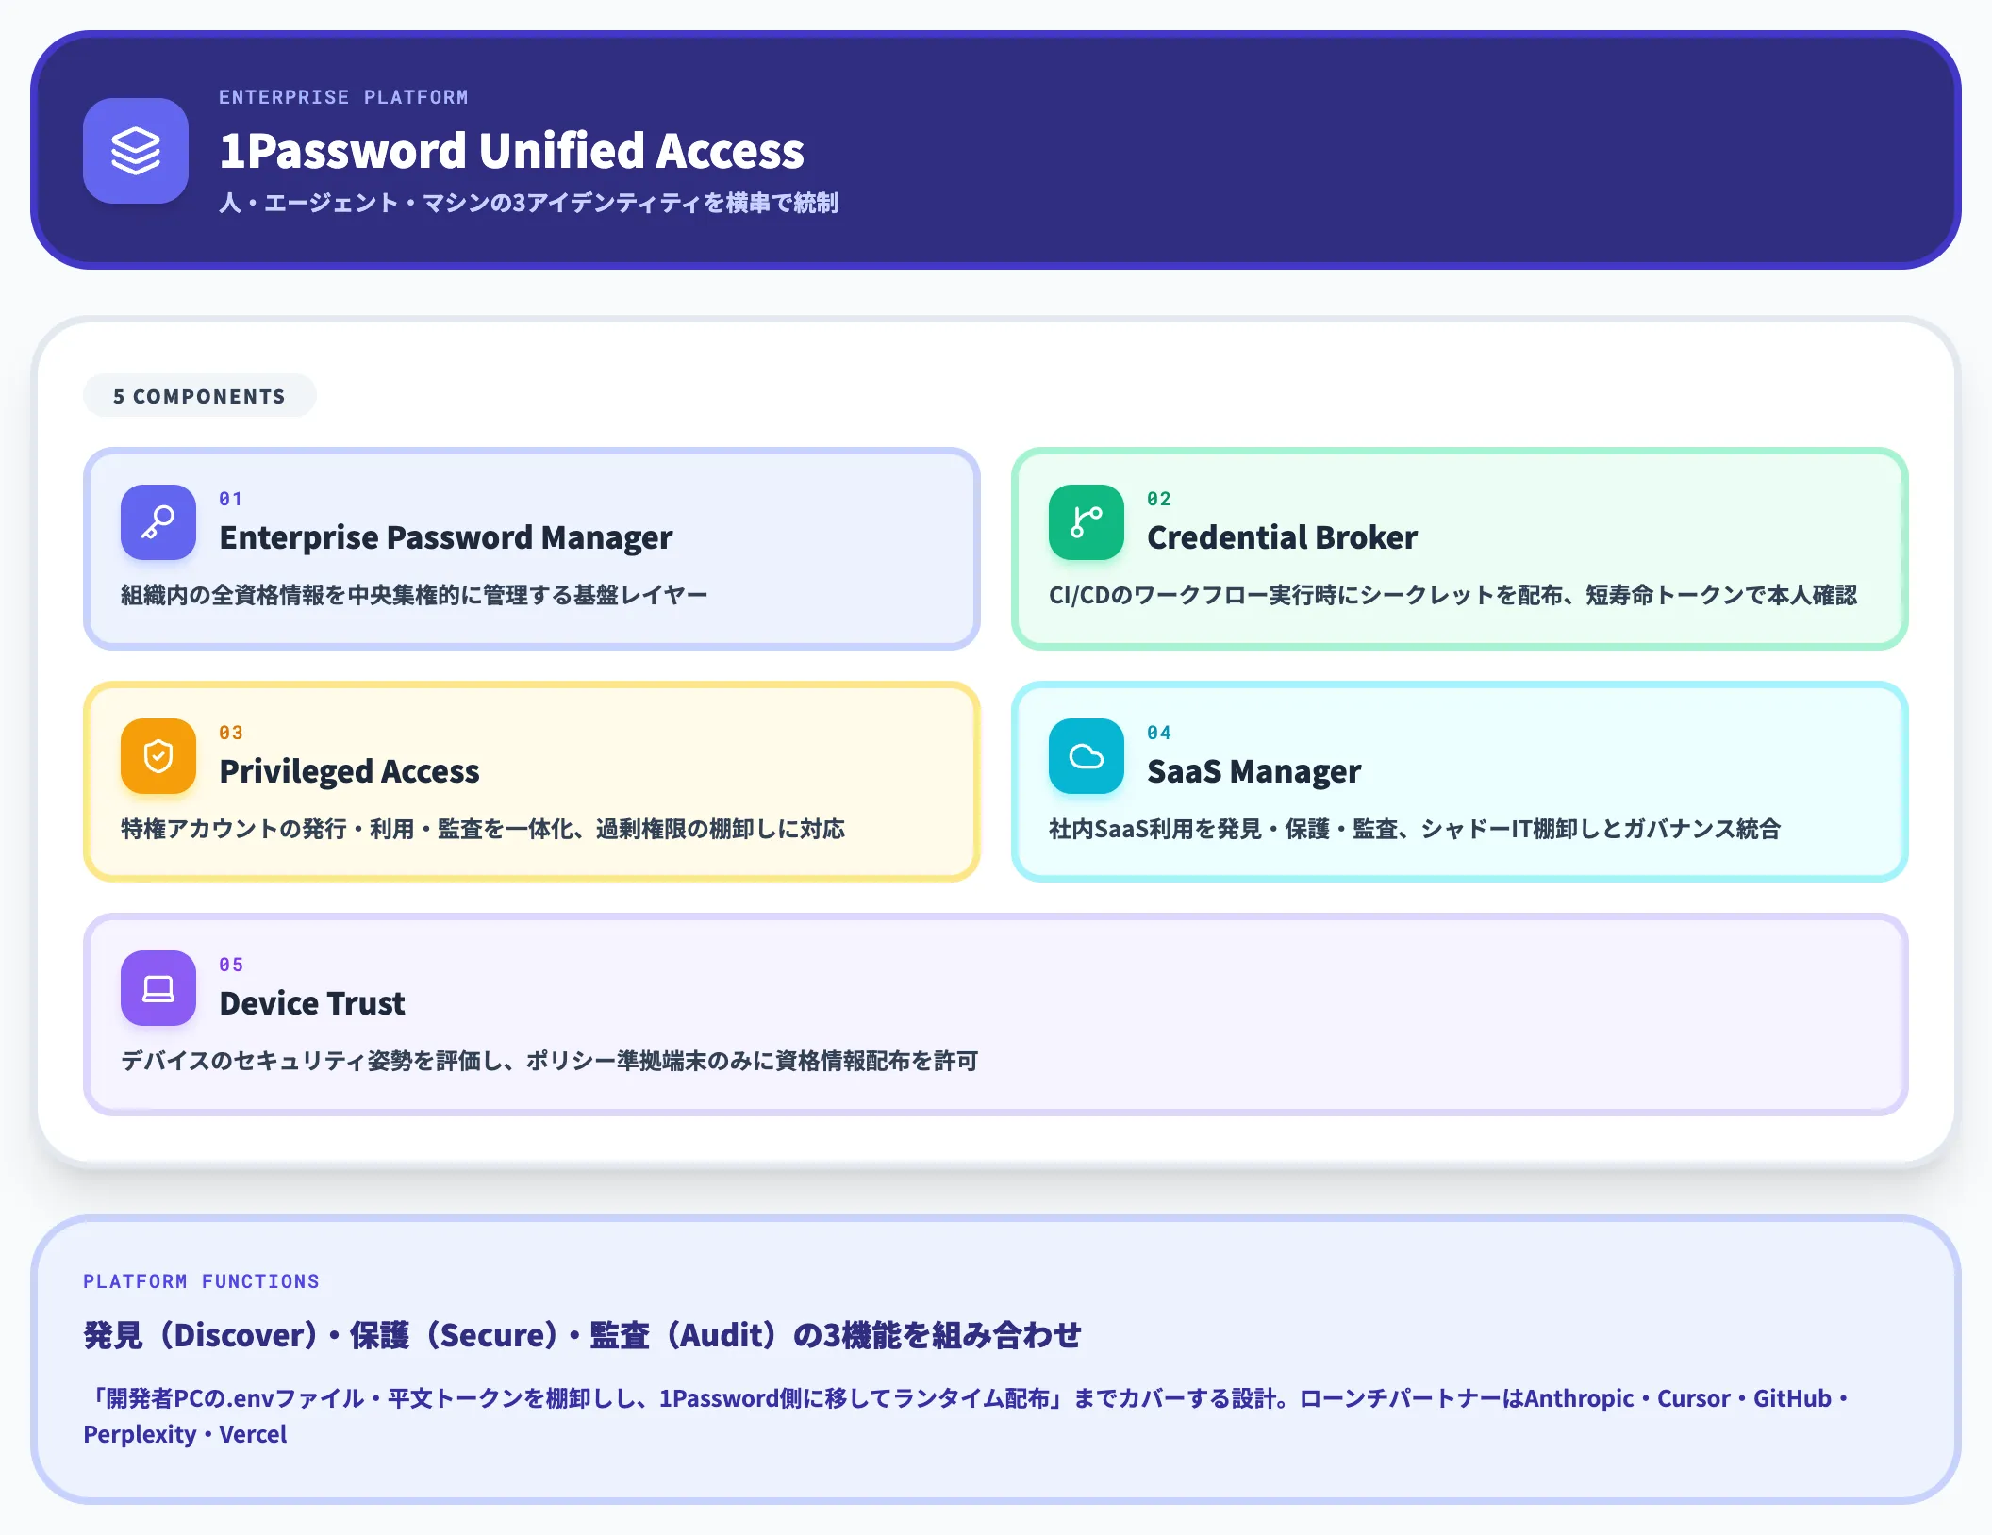
Task: Click the number 04 label
Action: click(x=1159, y=733)
